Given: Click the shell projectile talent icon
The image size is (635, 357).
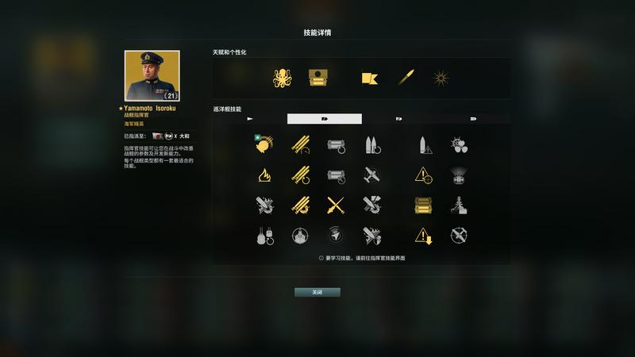Looking at the screenshot, I should (x=406, y=77).
